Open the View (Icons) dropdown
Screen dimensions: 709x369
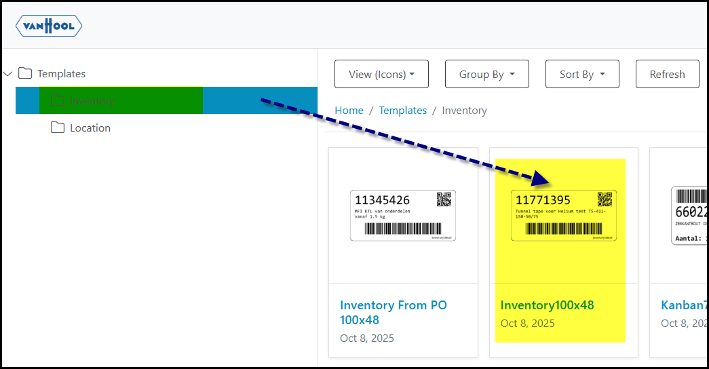[381, 74]
